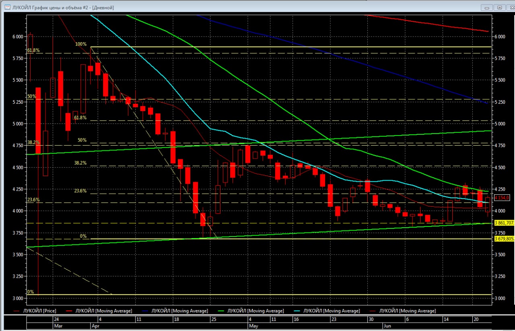This screenshot has width=515, height=331.
Task: Minimize the ЛУКОЙЛ chart window
Action: coord(488,7)
